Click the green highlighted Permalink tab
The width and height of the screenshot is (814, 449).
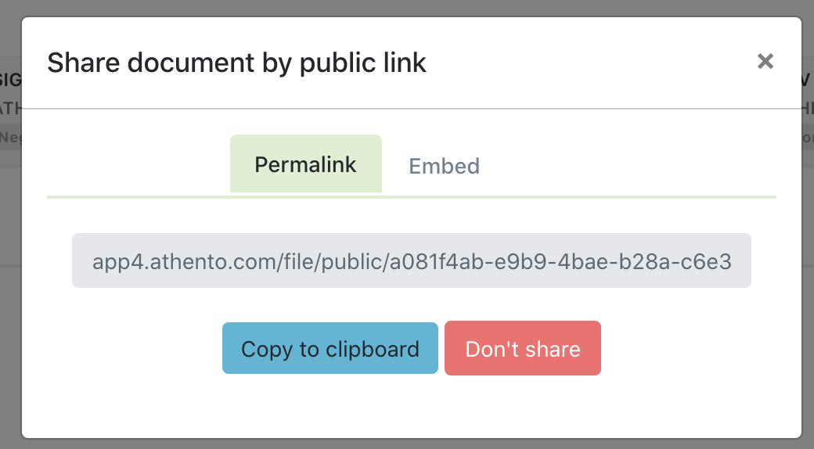(x=305, y=164)
